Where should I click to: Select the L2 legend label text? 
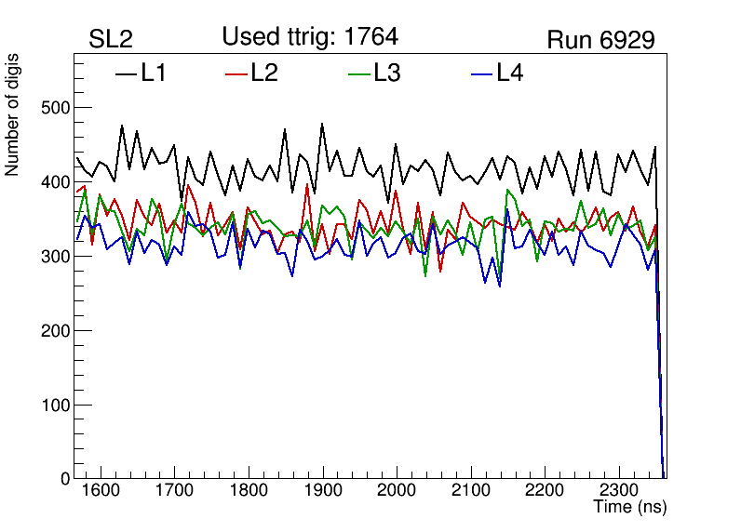click(264, 73)
